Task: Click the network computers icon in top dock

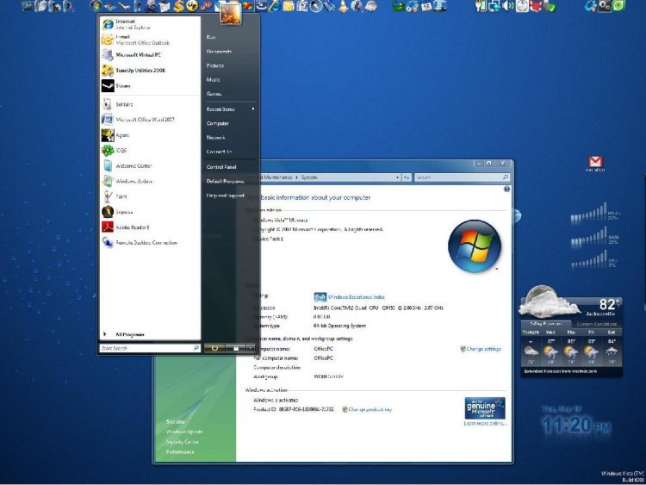Action: click(x=494, y=6)
